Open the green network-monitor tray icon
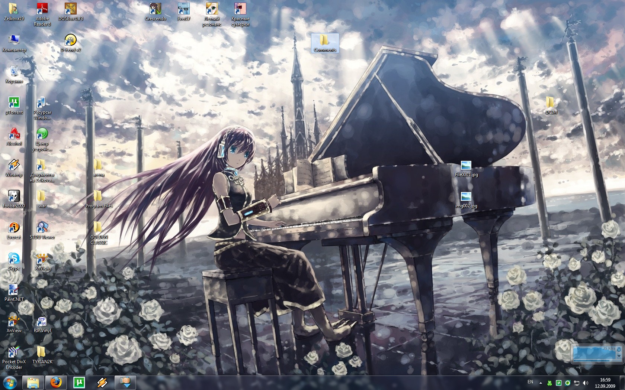This screenshot has height=390, width=625. [x=549, y=383]
